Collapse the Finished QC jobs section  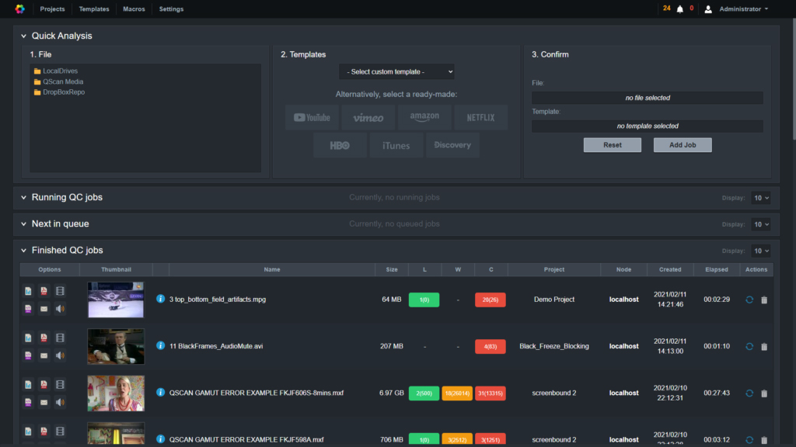tap(23, 251)
